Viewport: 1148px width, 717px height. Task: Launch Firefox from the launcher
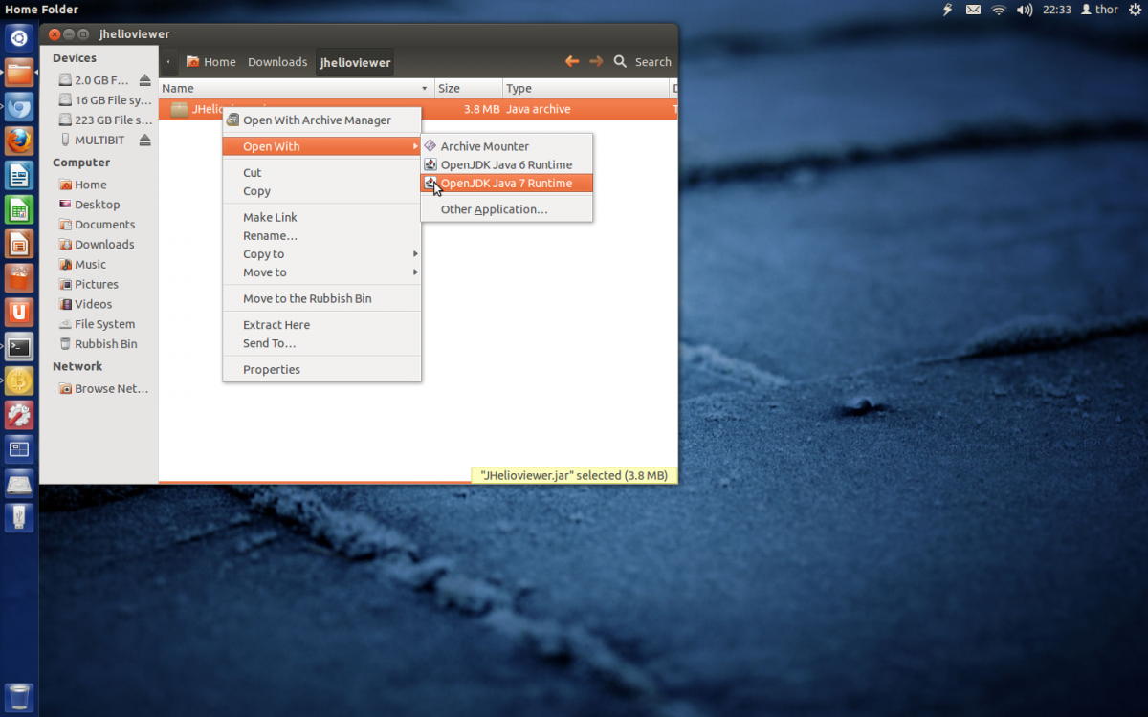tap(20, 141)
